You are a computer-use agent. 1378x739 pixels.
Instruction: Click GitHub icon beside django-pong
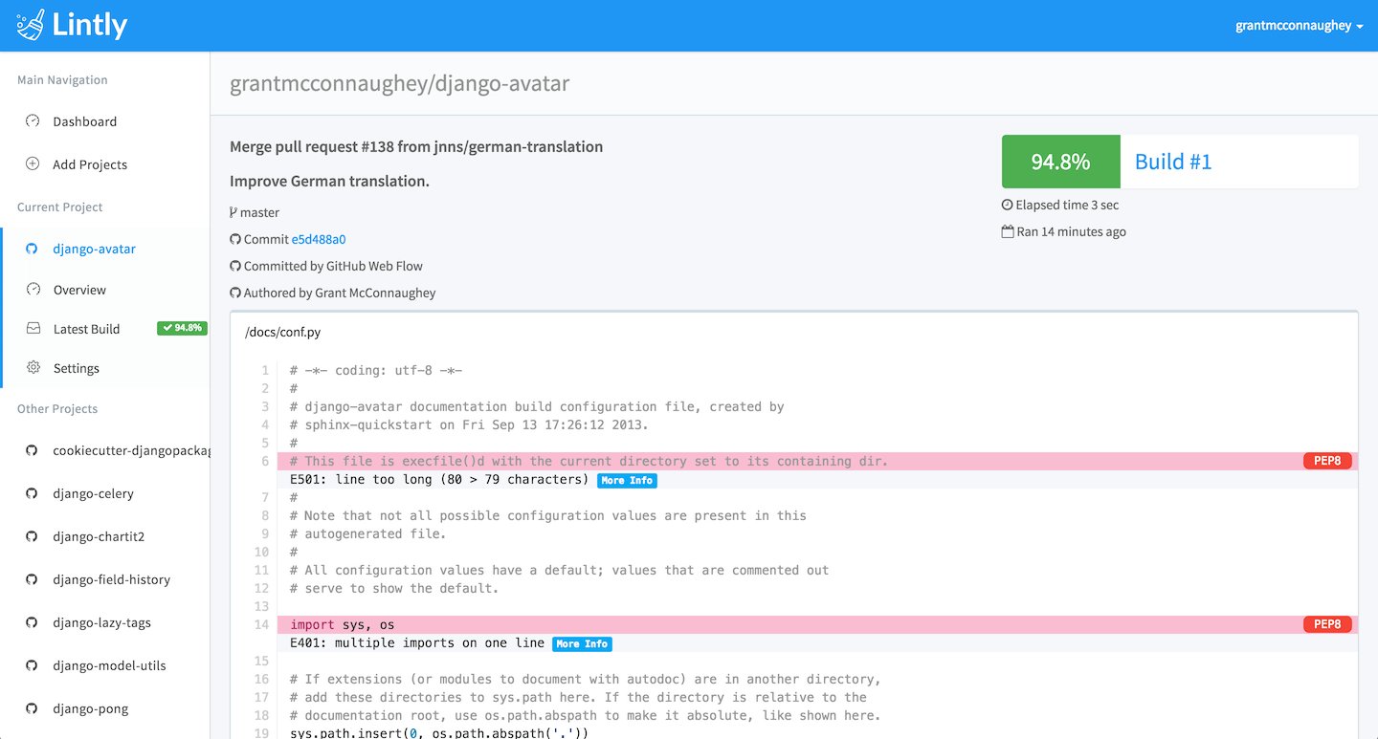(x=32, y=709)
